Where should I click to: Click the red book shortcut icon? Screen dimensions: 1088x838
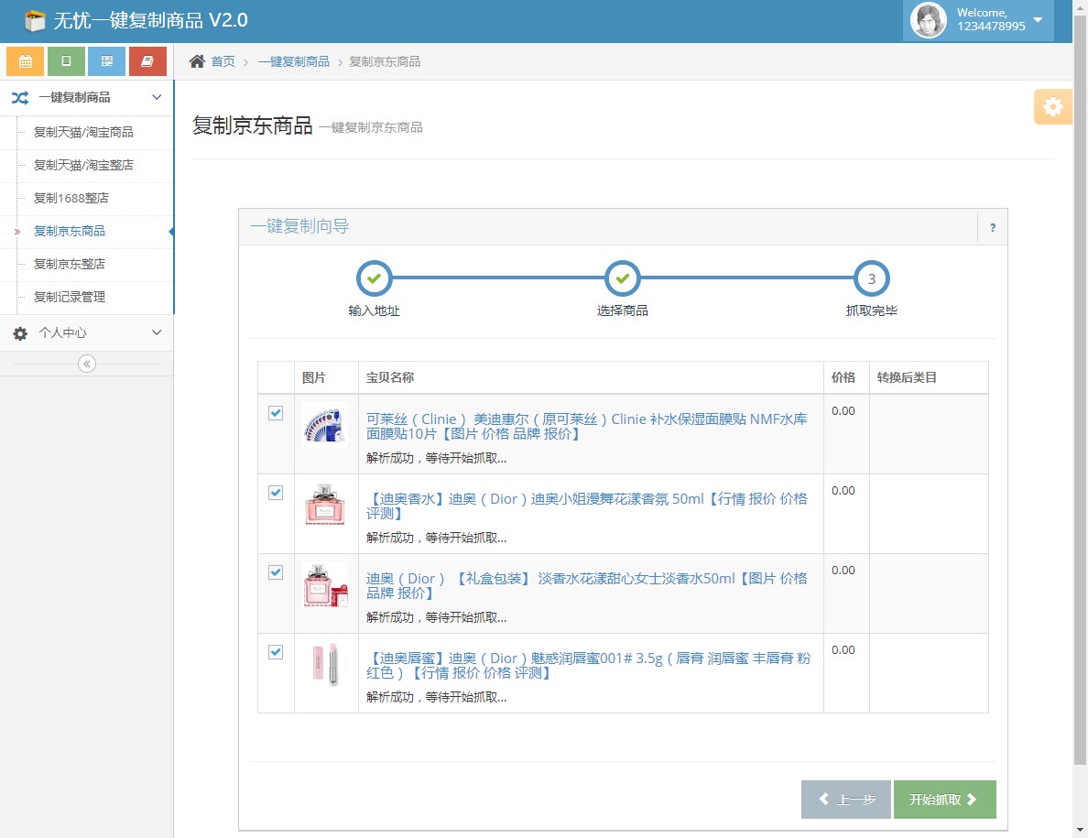[x=147, y=61]
